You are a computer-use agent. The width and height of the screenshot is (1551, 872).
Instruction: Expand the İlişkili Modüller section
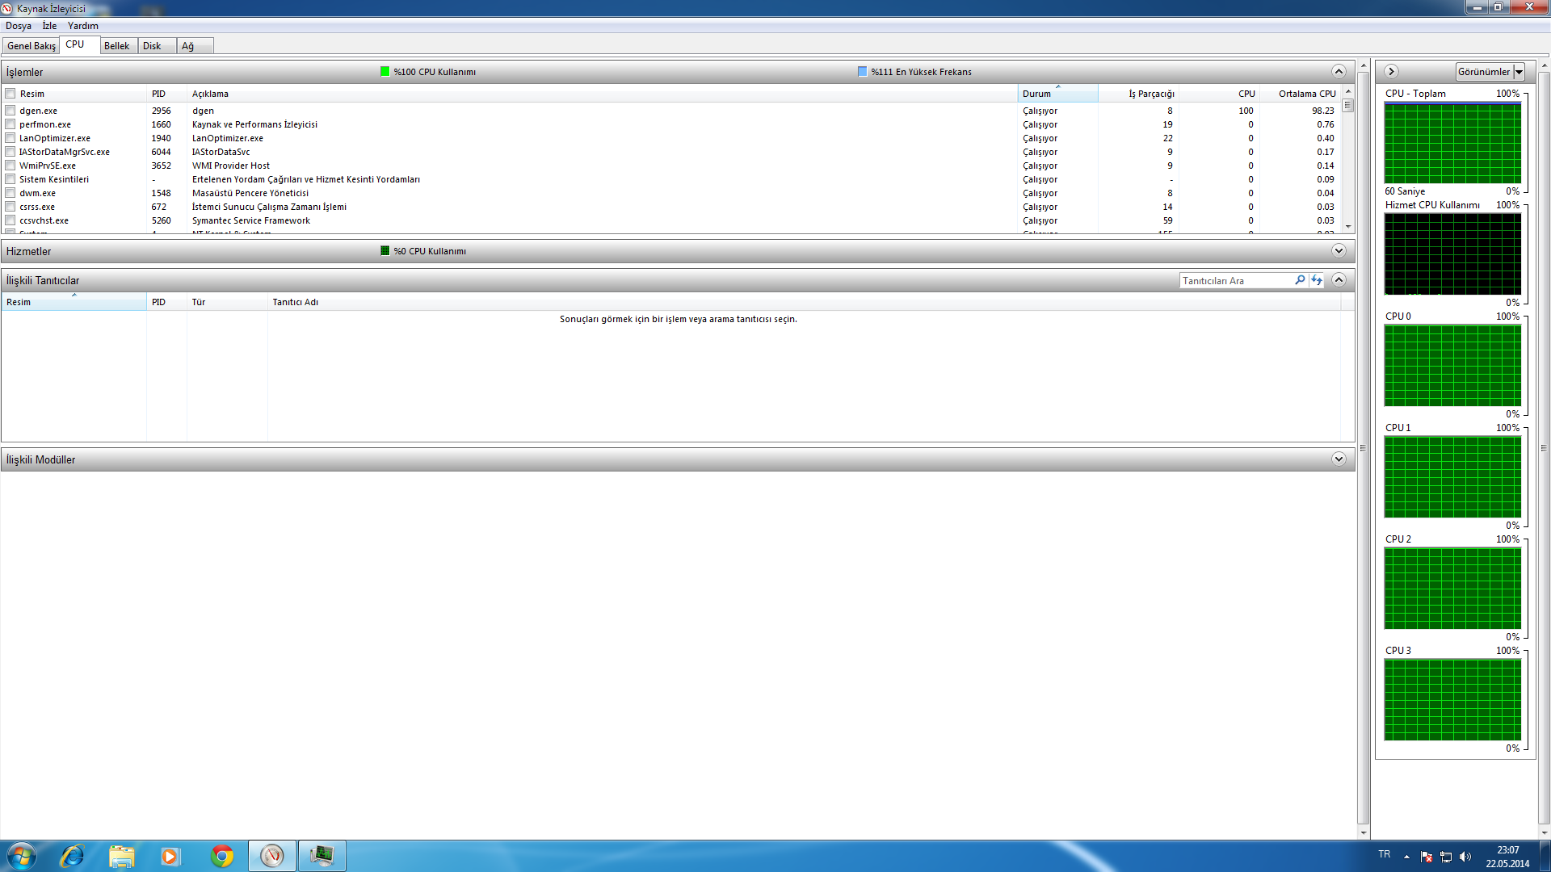tap(1339, 459)
